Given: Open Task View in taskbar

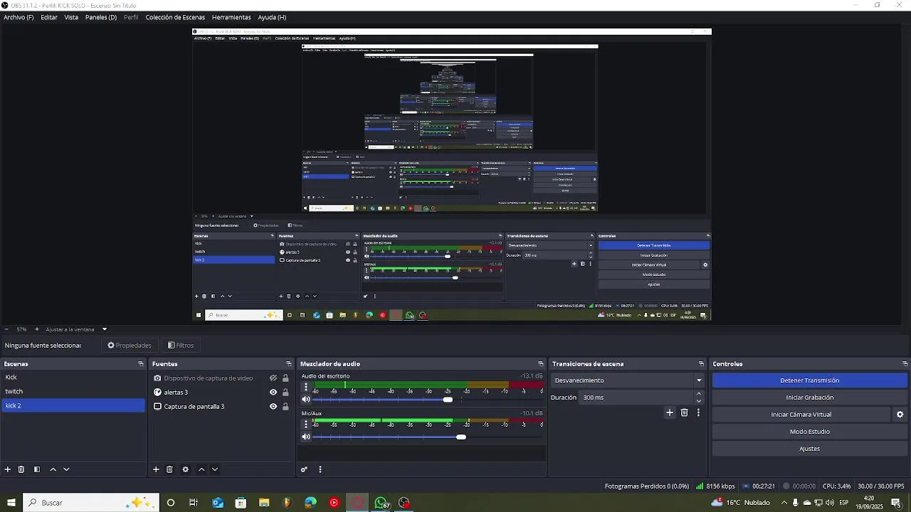Looking at the screenshot, I should [x=194, y=503].
